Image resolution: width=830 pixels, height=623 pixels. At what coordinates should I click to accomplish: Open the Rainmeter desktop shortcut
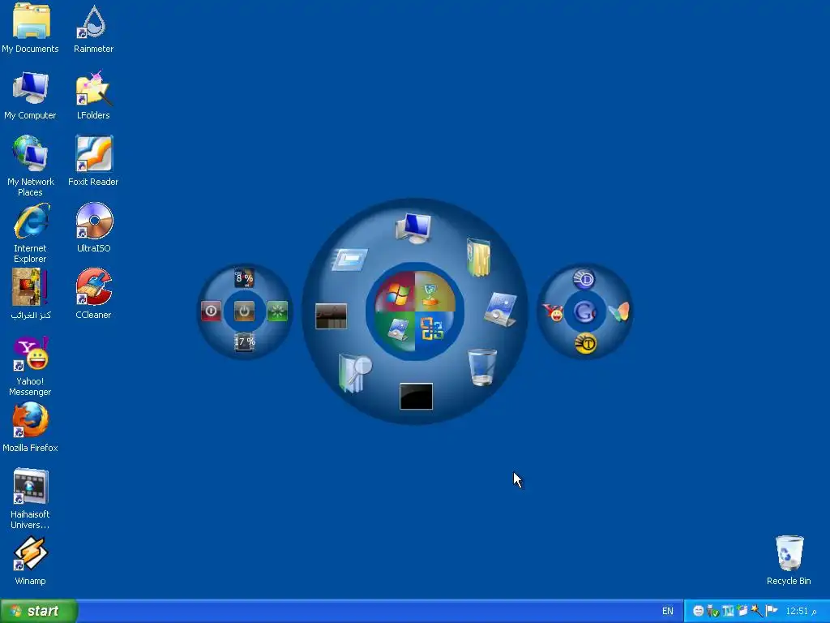[x=94, y=28]
